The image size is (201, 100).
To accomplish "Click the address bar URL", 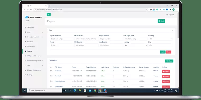I will tap(54, 10).
